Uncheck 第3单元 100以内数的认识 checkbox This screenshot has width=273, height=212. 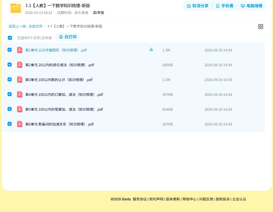click(10, 79)
